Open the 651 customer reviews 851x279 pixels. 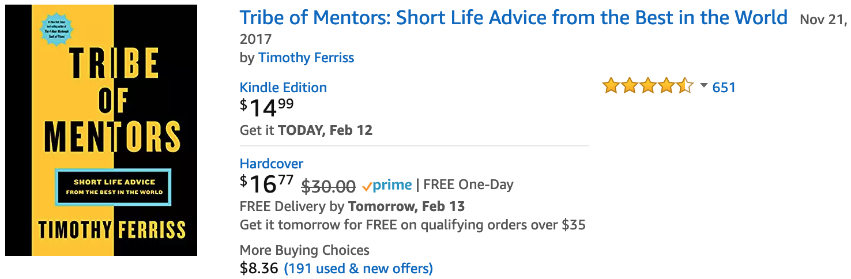(724, 88)
